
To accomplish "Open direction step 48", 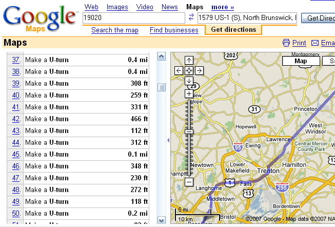I will pos(16,190).
